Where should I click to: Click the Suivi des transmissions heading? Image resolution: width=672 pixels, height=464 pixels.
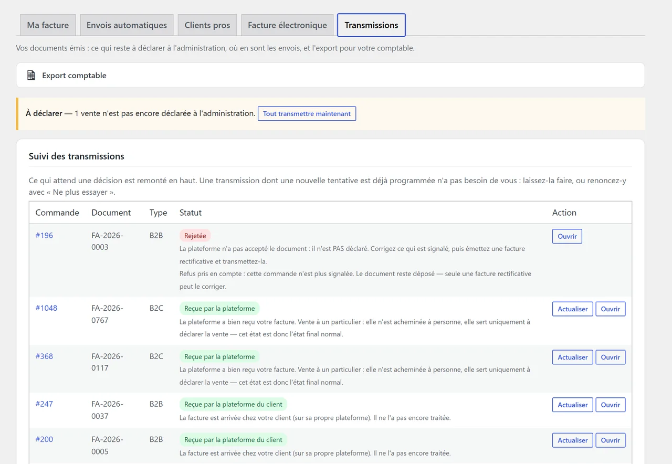77,156
